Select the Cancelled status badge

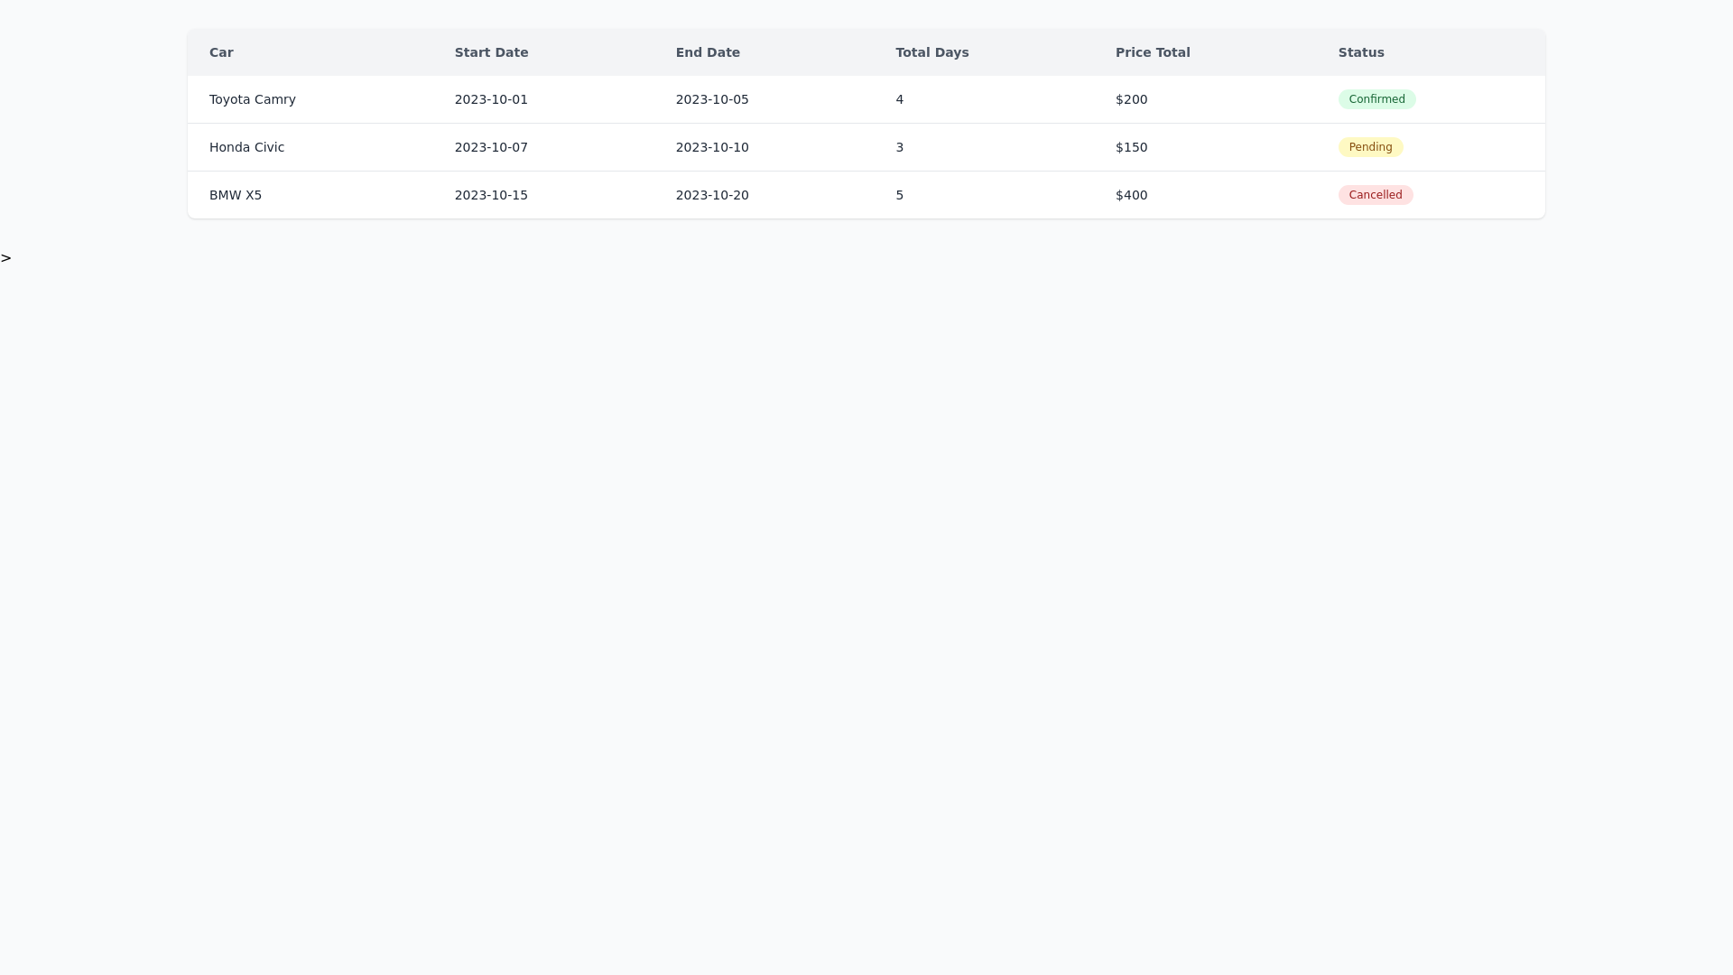tap(1375, 194)
